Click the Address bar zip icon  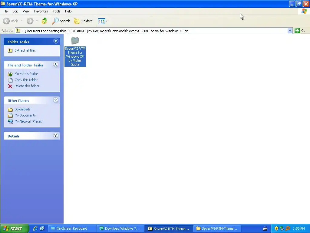pyautogui.click(x=18, y=31)
